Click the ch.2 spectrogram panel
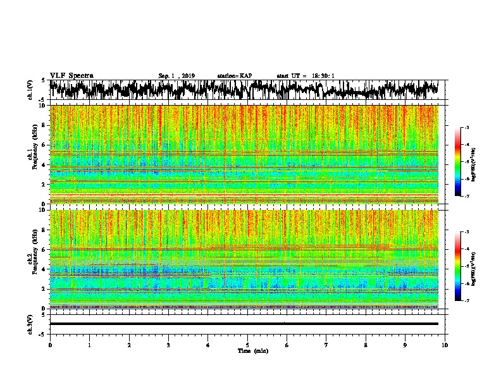501x387 pixels. [x=244, y=259]
